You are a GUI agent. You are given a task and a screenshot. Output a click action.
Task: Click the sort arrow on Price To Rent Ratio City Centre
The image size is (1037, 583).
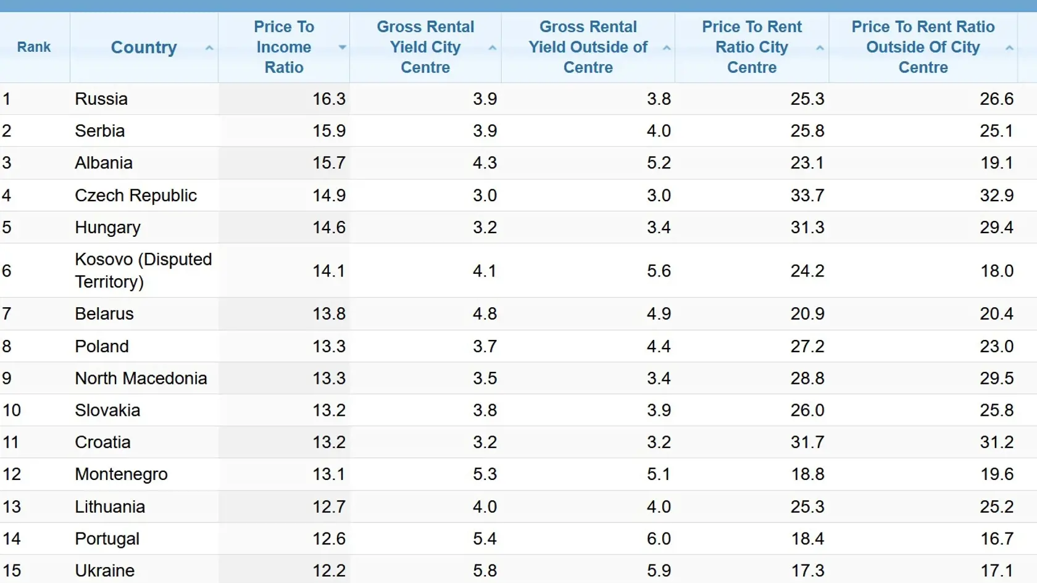point(820,48)
